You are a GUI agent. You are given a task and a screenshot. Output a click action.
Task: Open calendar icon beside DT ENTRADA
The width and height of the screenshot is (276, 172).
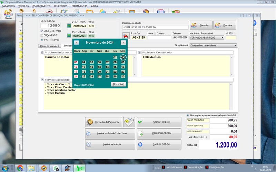click(69, 26)
